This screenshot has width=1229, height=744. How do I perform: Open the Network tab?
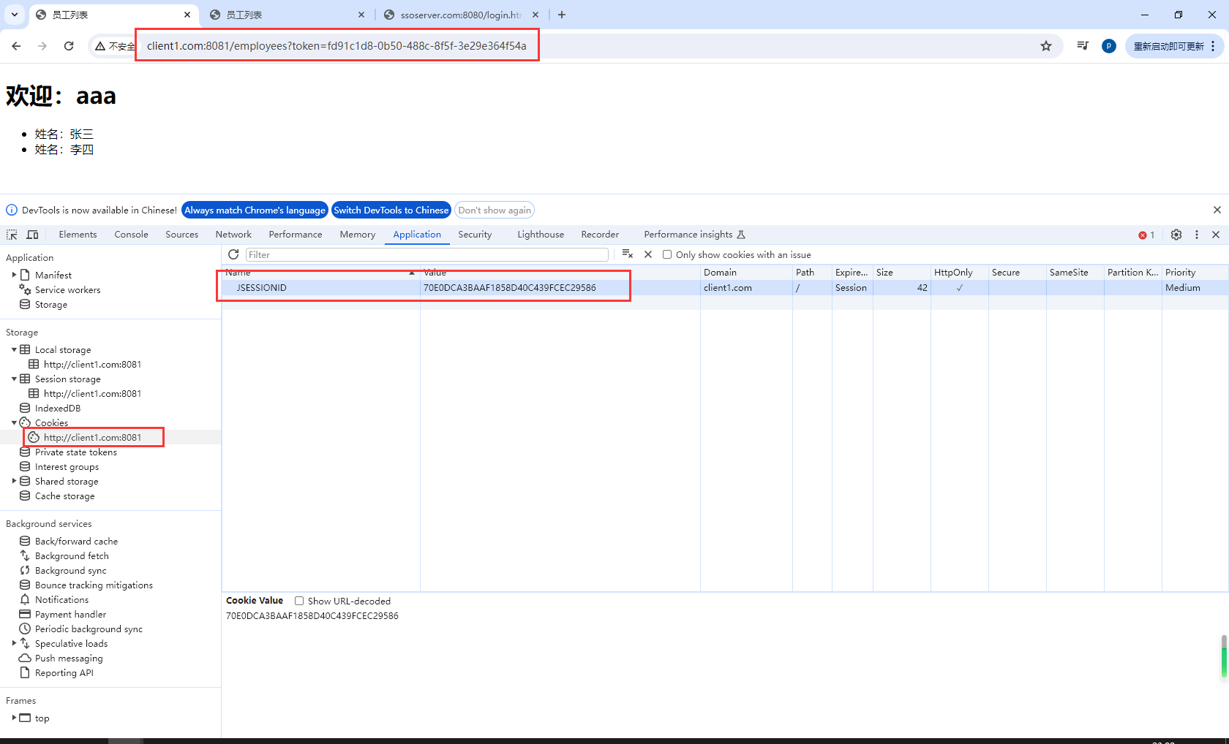(233, 235)
